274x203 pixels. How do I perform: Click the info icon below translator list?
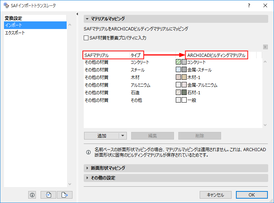pyautogui.click(x=32, y=195)
